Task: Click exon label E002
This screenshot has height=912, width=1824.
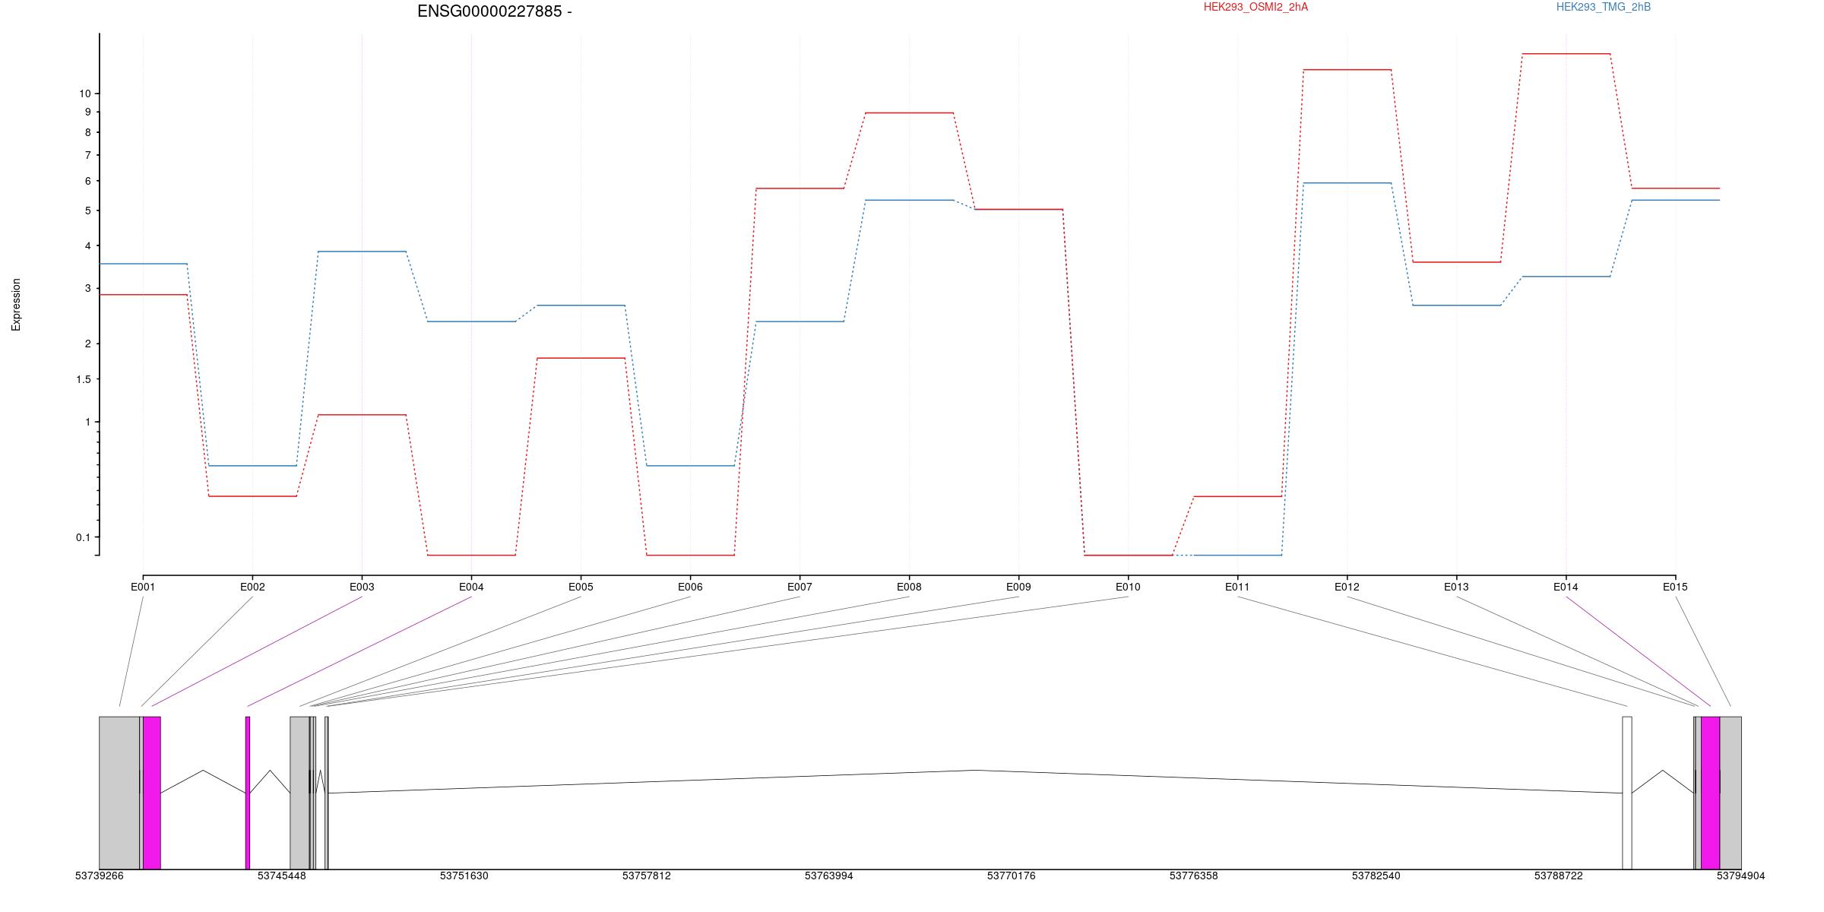Action: click(x=252, y=587)
